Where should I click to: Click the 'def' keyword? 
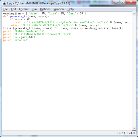pos(6,17)
